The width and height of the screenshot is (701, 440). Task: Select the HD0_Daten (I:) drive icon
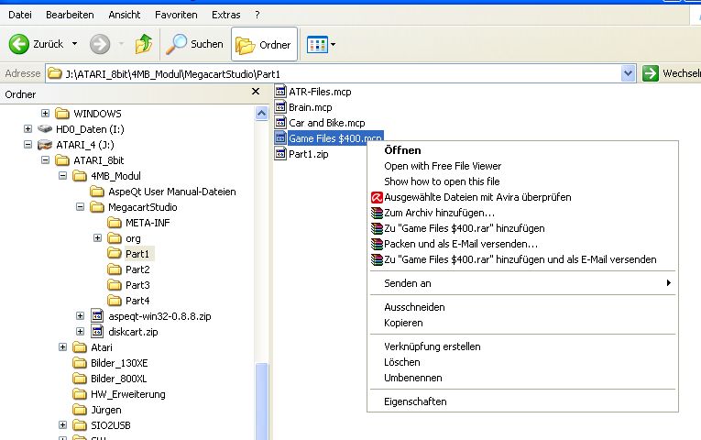tap(45, 128)
